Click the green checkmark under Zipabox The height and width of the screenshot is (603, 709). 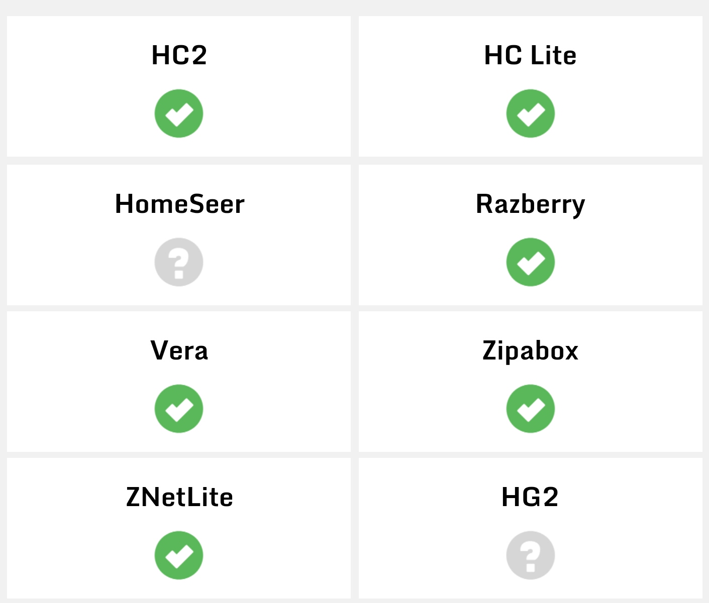(531, 409)
